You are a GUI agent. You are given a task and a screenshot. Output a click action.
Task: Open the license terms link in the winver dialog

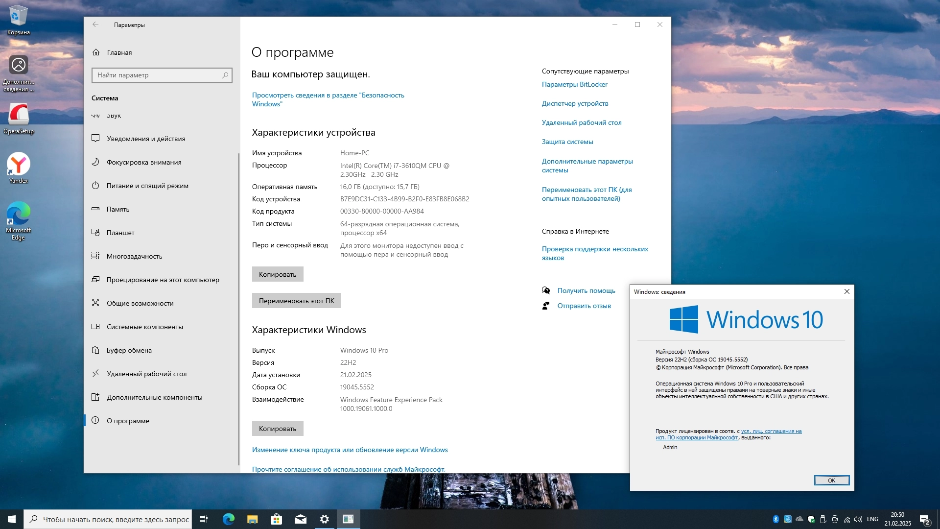tap(771, 432)
